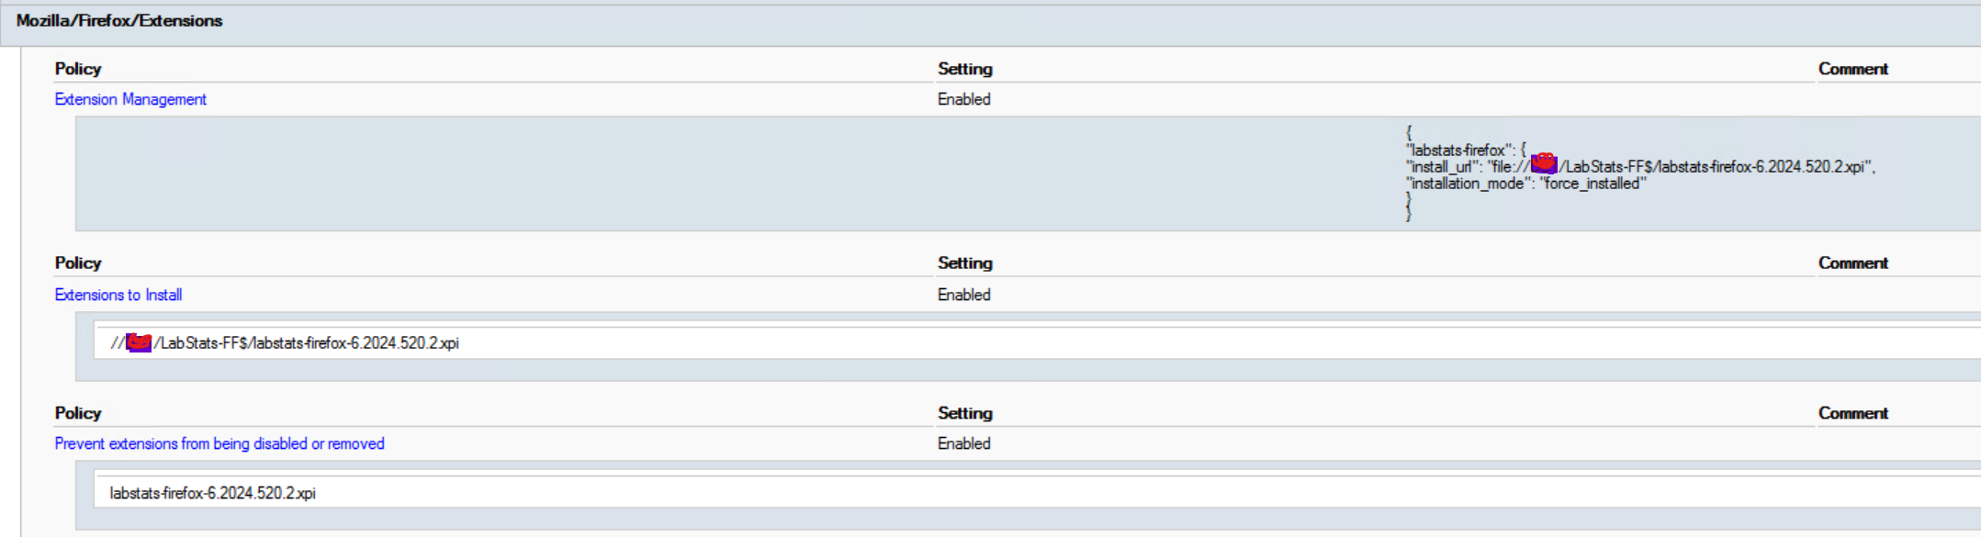Click the installation_mode force_installed JSON line
1981x537 pixels.
click(1525, 184)
